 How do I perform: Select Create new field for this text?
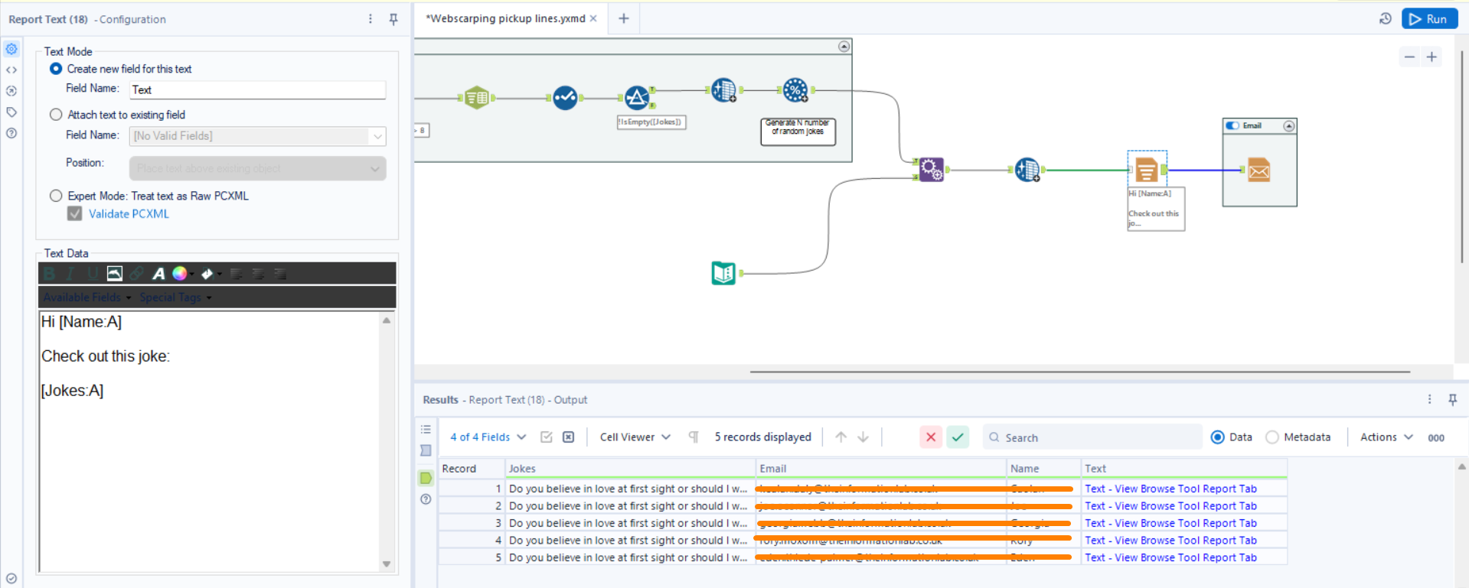[x=56, y=69]
